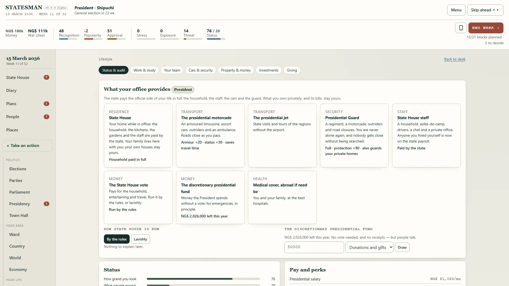
Task: Open Ward under Your Area
Action: point(29,235)
